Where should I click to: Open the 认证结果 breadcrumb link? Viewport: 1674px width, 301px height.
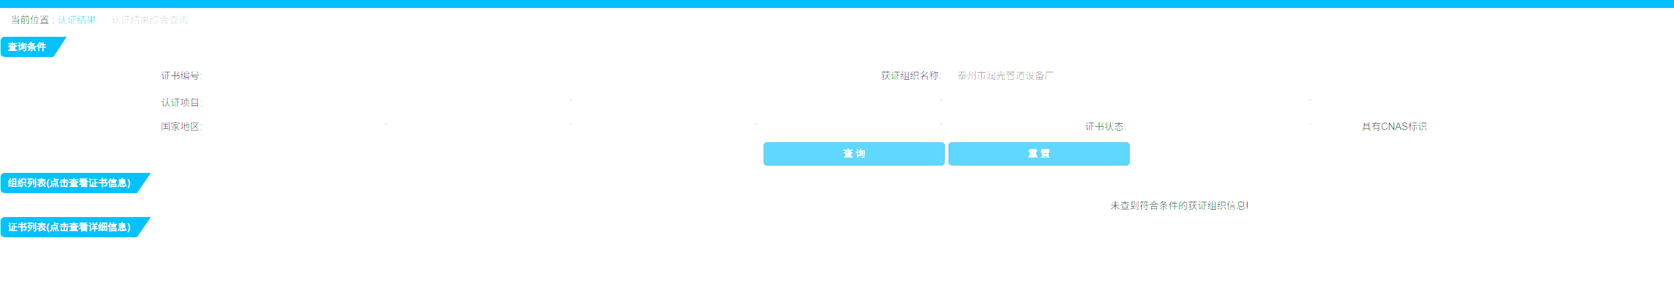pos(77,20)
